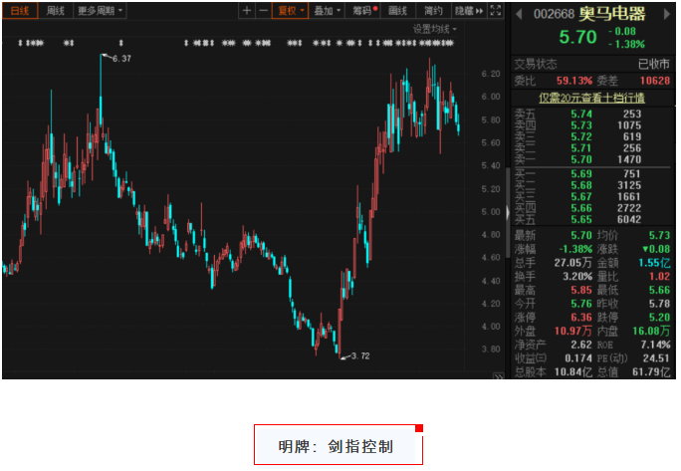Click the PE(动) 24.51 value

tap(657, 358)
